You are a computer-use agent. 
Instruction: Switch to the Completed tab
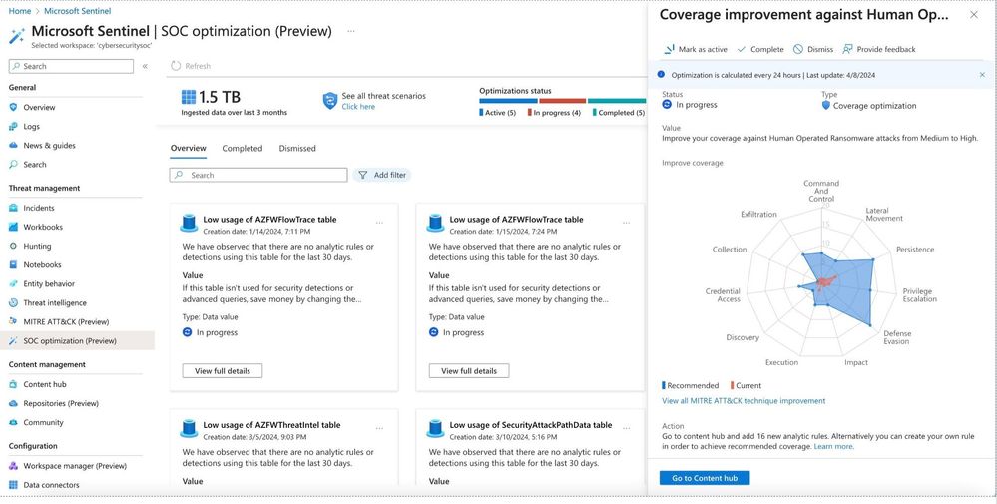pyautogui.click(x=242, y=148)
